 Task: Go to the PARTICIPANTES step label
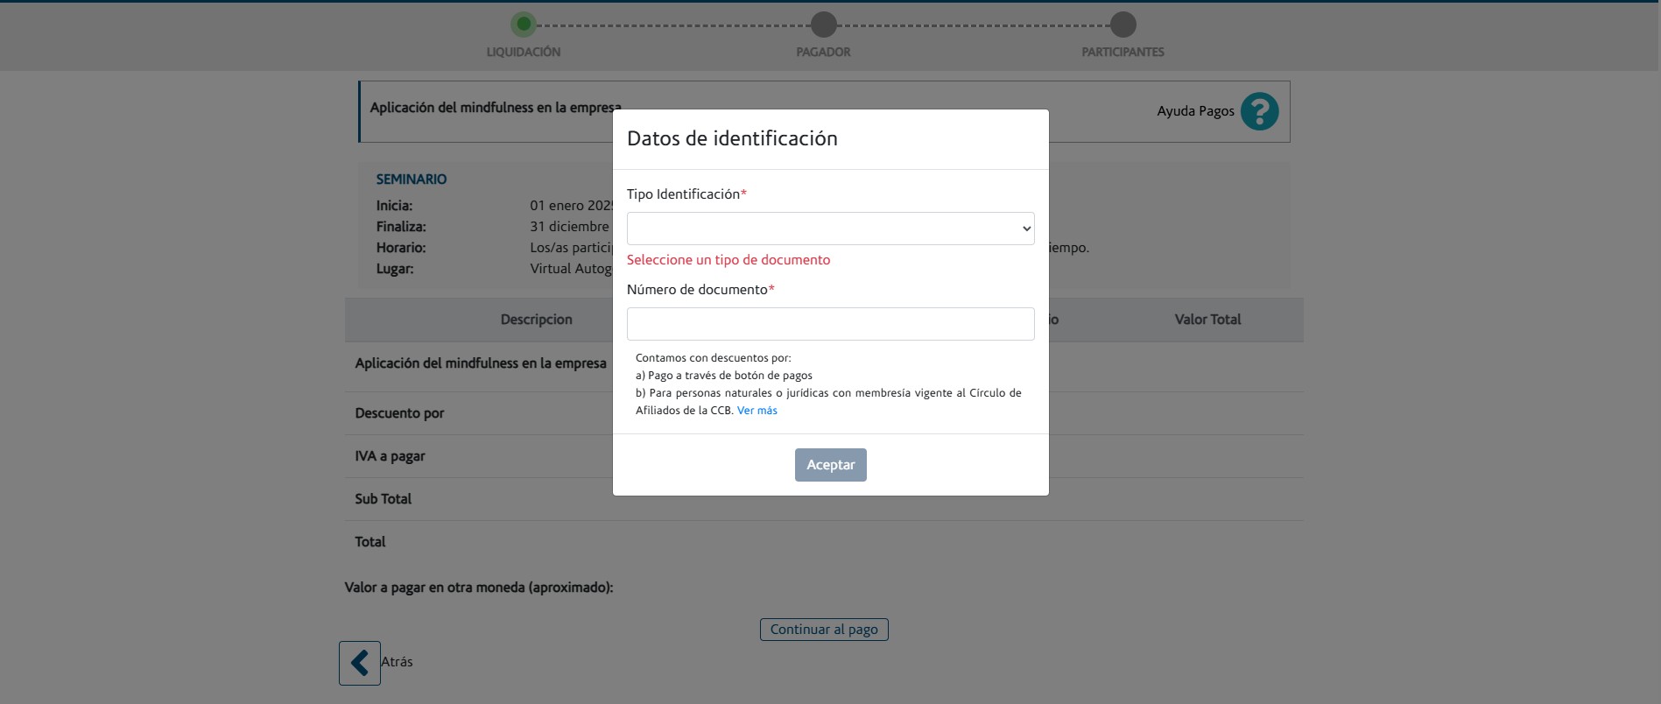point(1123,53)
